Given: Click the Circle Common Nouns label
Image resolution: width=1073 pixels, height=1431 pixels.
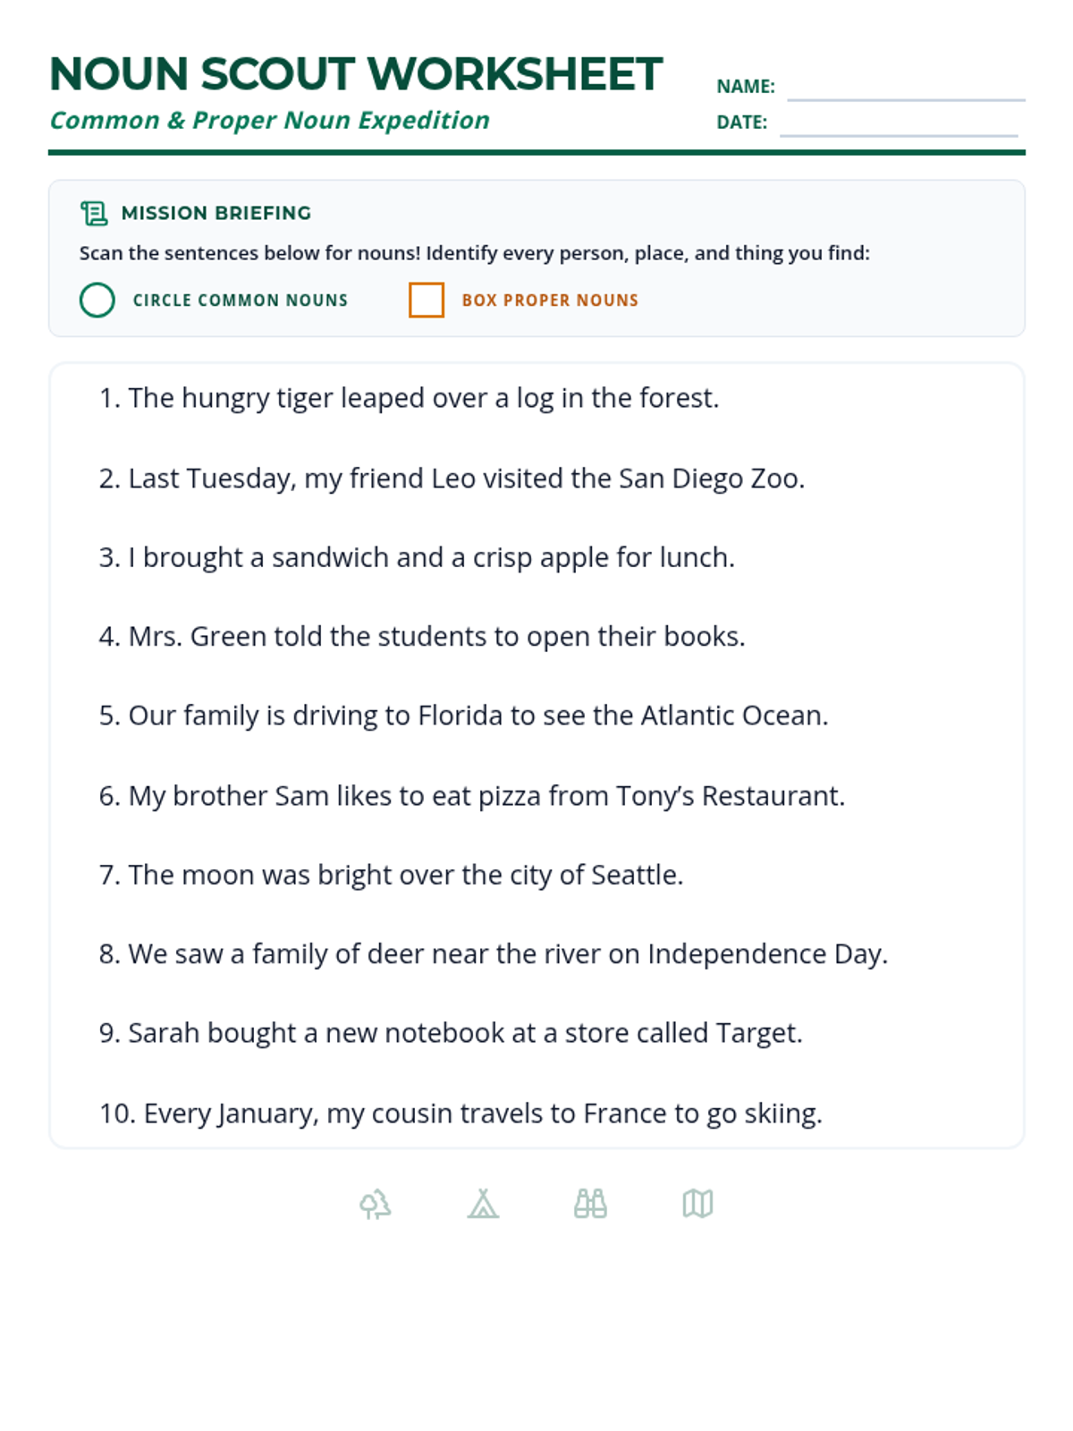Looking at the screenshot, I should tap(241, 301).
